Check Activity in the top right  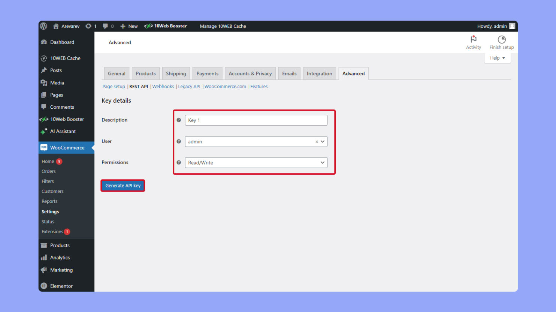[473, 41]
